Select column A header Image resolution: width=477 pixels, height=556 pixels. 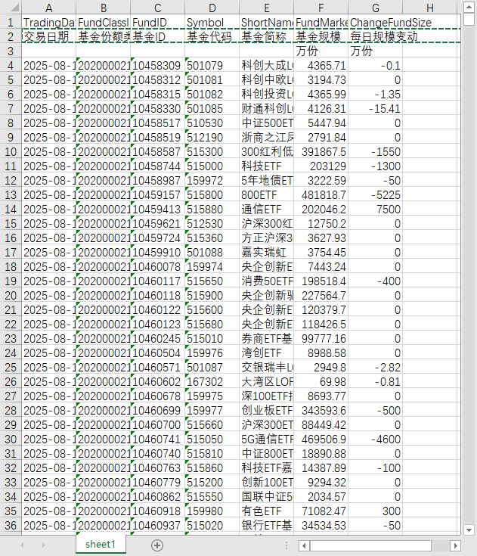[49, 8]
